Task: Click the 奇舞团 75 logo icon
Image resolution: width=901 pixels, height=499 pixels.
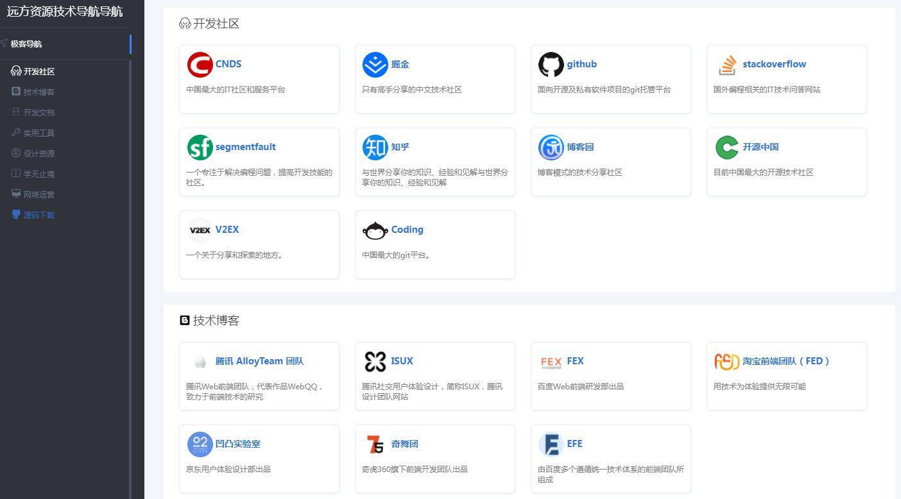Action: pyautogui.click(x=375, y=444)
